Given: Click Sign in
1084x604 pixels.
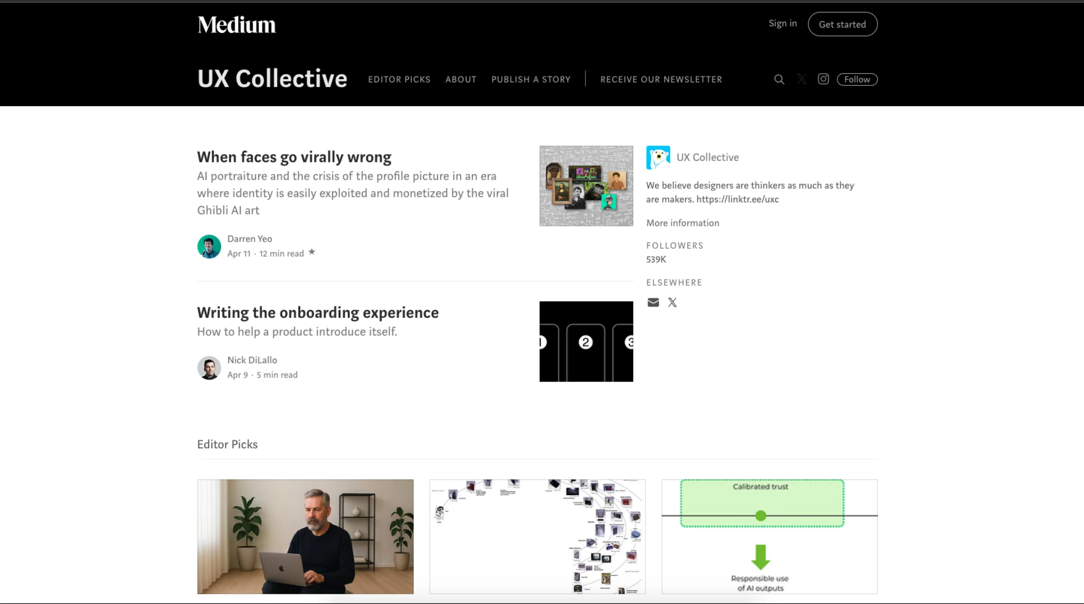Looking at the screenshot, I should (x=783, y=23).
